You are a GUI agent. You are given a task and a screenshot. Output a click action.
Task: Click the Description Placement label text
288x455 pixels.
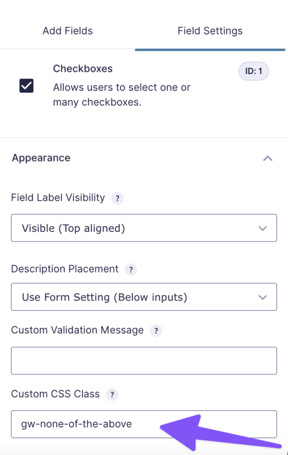click(65, 269)
